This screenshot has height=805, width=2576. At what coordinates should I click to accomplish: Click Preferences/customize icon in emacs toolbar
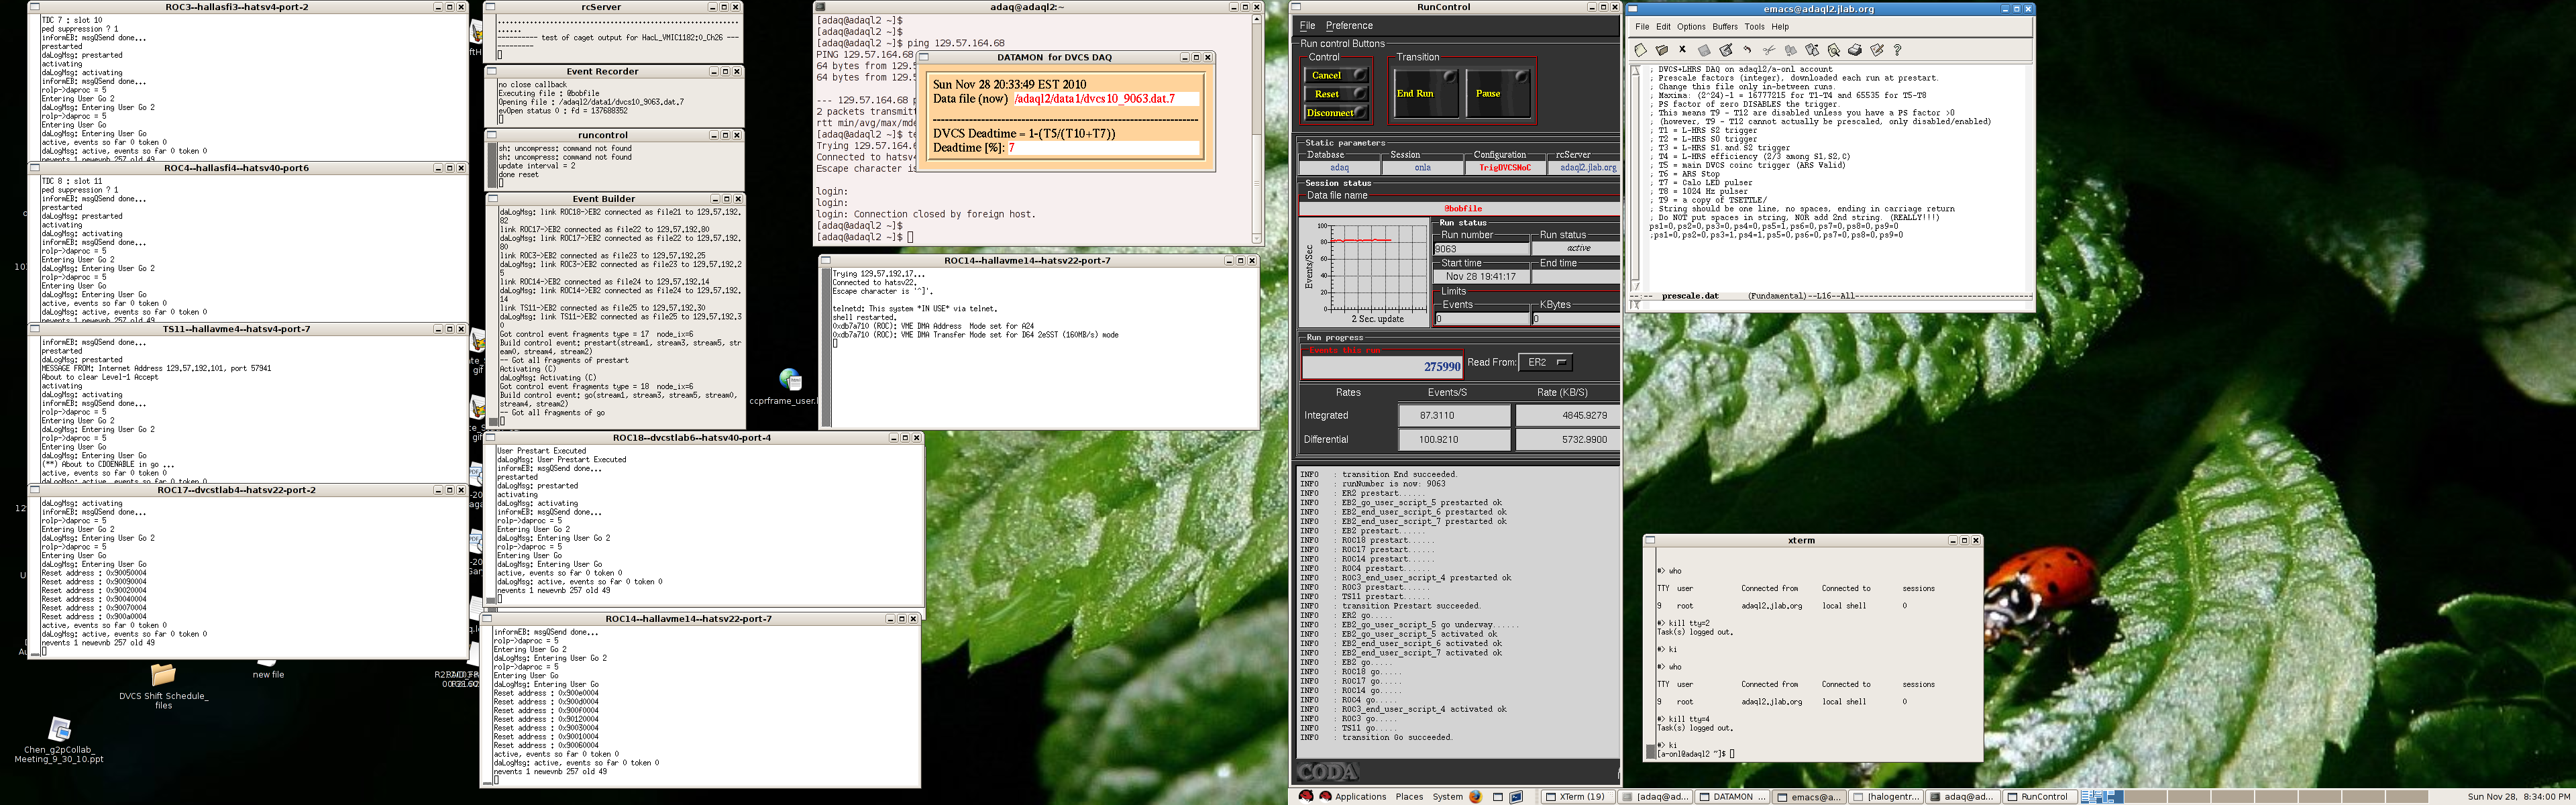point(1877,50)
